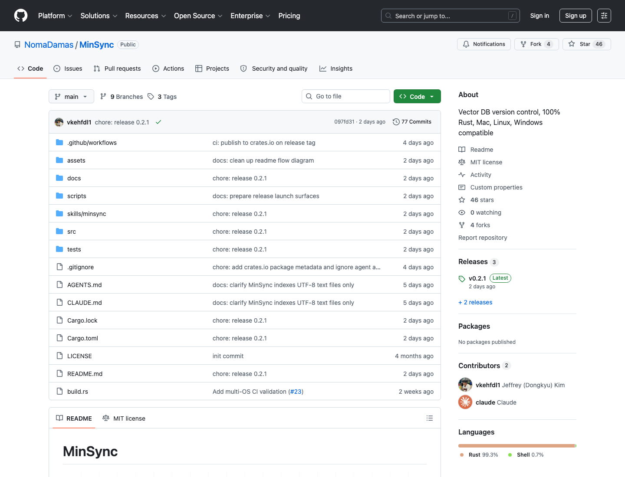This screenshot has width=625, height=477.
Task: Click the LICENSE file icon
Action: [x=59, y=356]
